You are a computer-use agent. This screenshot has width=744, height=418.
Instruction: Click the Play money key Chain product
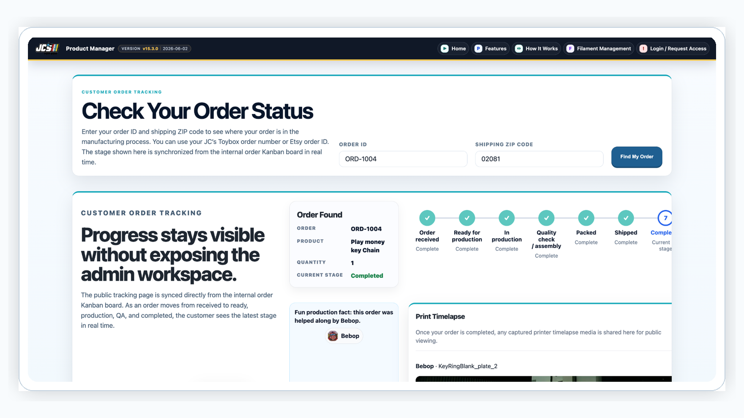pyautogui.click(x=367, y=246)
